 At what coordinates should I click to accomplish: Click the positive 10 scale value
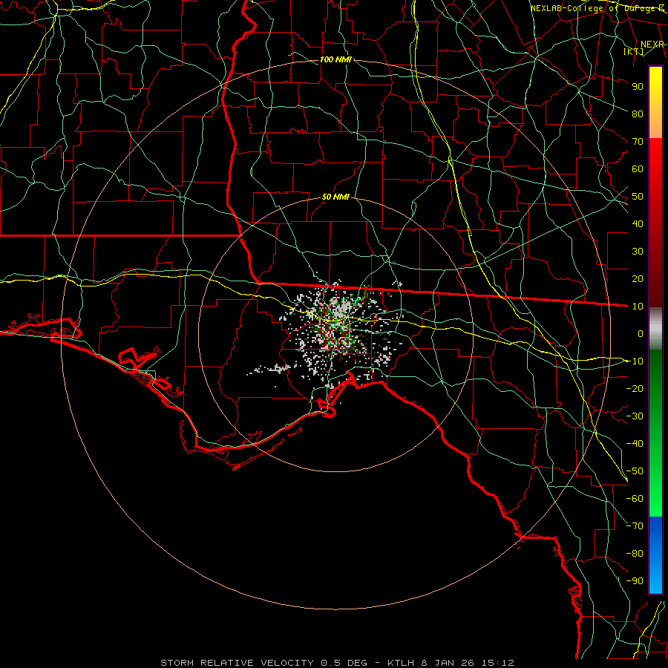(x=638, y=307)
